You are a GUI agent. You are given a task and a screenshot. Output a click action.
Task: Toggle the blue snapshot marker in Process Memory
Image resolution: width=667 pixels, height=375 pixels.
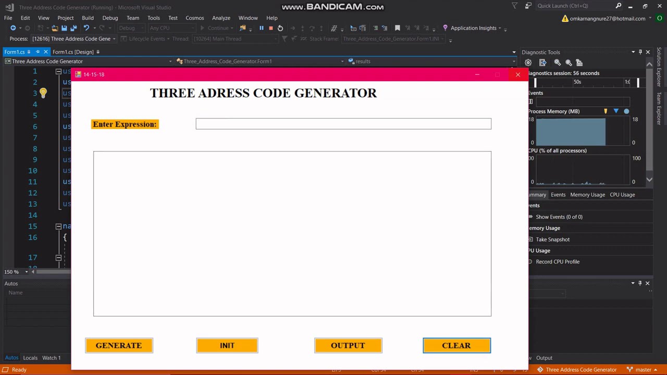click(x=616, y=111)
